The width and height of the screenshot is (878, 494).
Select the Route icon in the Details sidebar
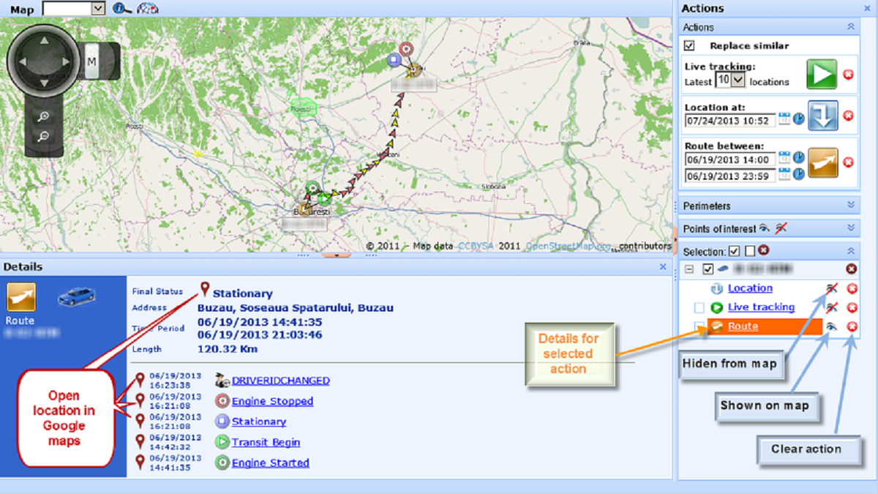coord(20,296)
